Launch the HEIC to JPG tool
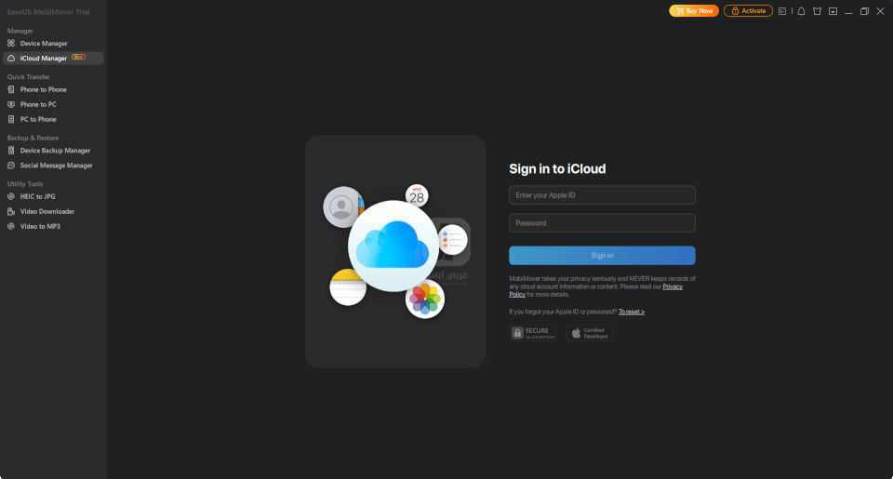Image resolution: width=893 pixels, height=479 pixels. (x=38, y=196)
